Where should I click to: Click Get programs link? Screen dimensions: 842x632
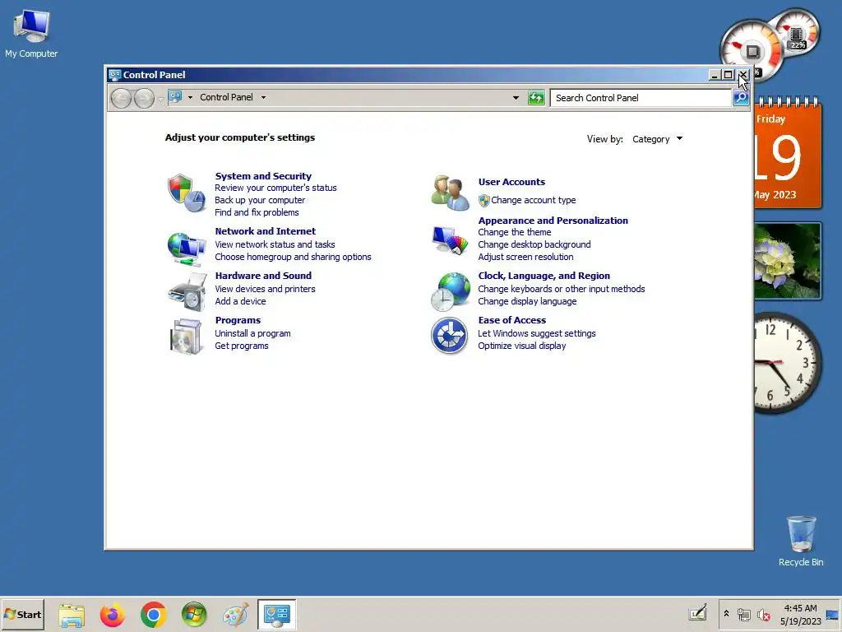click(x=242, y=346)
